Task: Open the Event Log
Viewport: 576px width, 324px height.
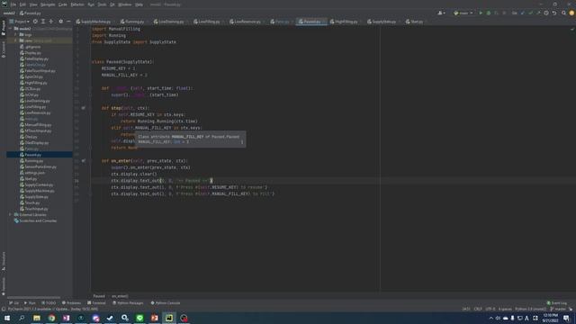Action: 557,303
